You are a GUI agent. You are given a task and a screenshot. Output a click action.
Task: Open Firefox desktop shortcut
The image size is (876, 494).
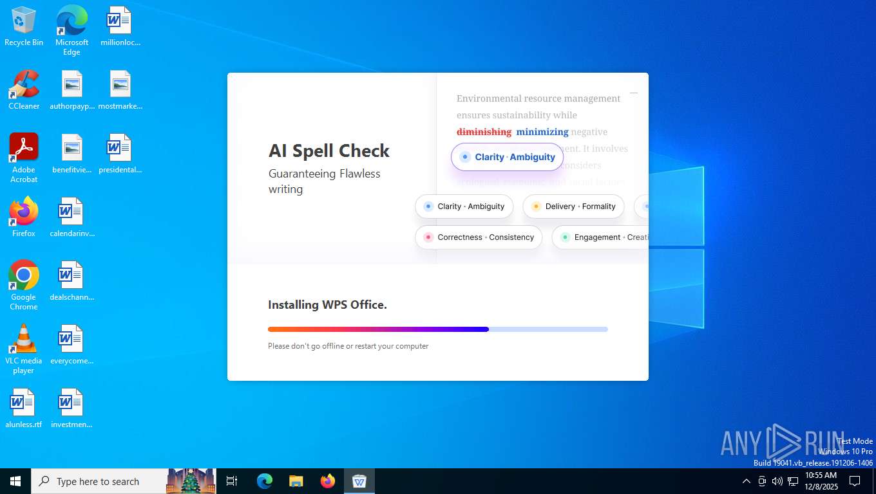(24, 217)
